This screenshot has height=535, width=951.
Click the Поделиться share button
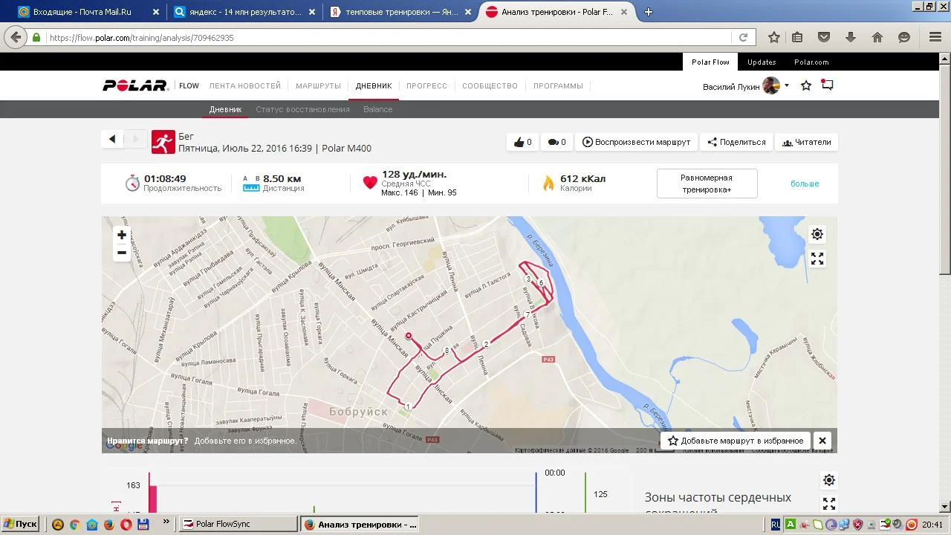click(x=736, y=142)
